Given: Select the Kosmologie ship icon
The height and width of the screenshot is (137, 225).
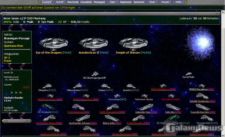Looking at the screenshot, I should [117, 96].
